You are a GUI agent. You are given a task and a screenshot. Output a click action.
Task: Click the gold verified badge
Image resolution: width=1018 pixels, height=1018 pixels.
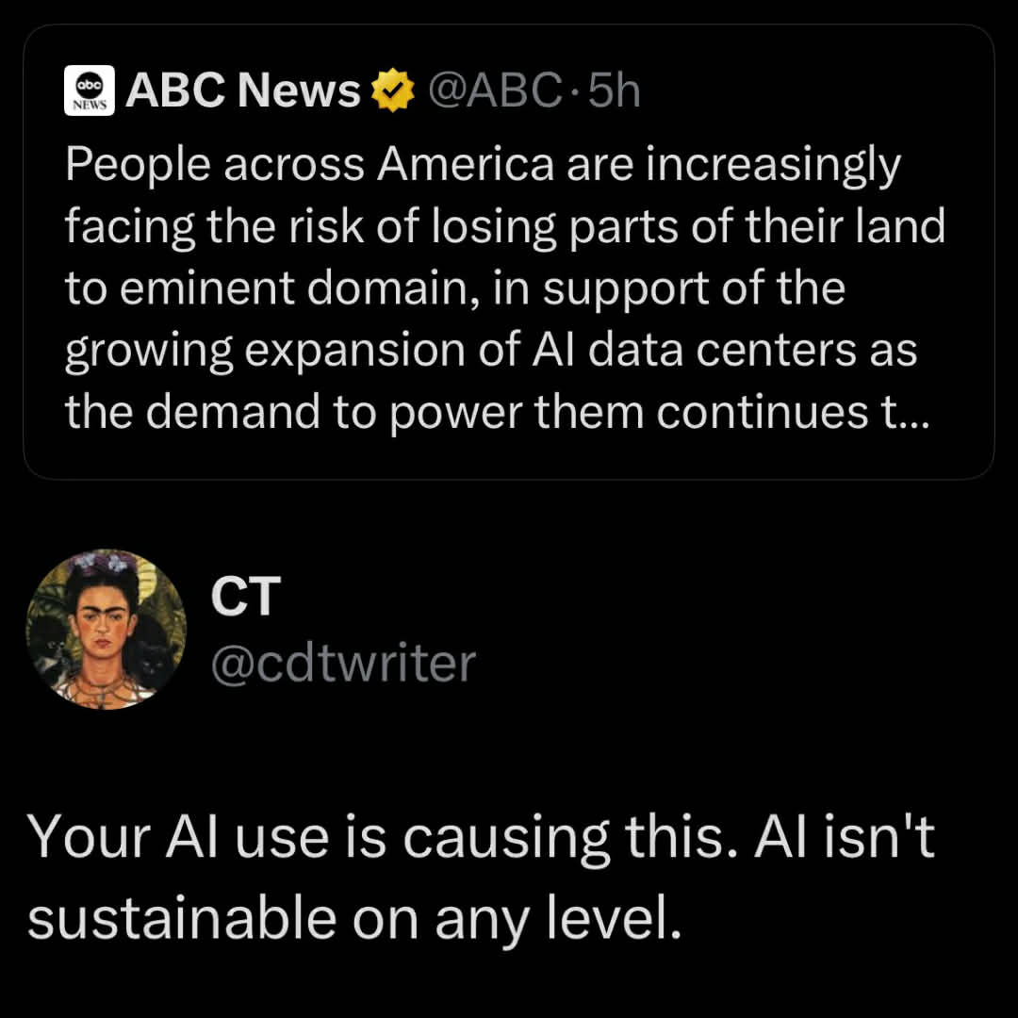[x=392, y=90]
